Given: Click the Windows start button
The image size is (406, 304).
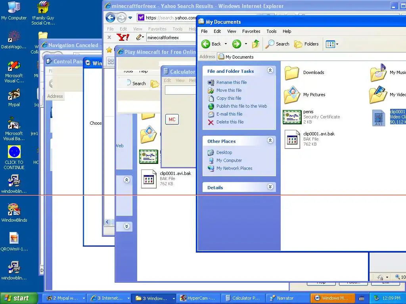Looking at the screenshot, I should pos(18,298).
